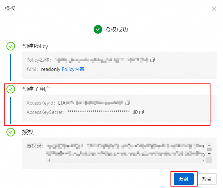Click the 取消 button
The image size is (223, 188).
coord(207,179)
